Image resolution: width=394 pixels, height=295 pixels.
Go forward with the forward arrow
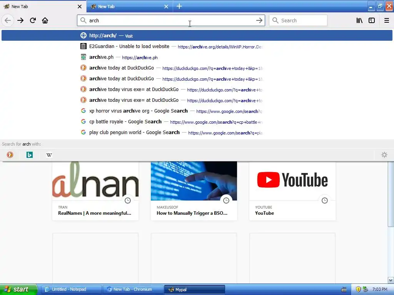20,20
